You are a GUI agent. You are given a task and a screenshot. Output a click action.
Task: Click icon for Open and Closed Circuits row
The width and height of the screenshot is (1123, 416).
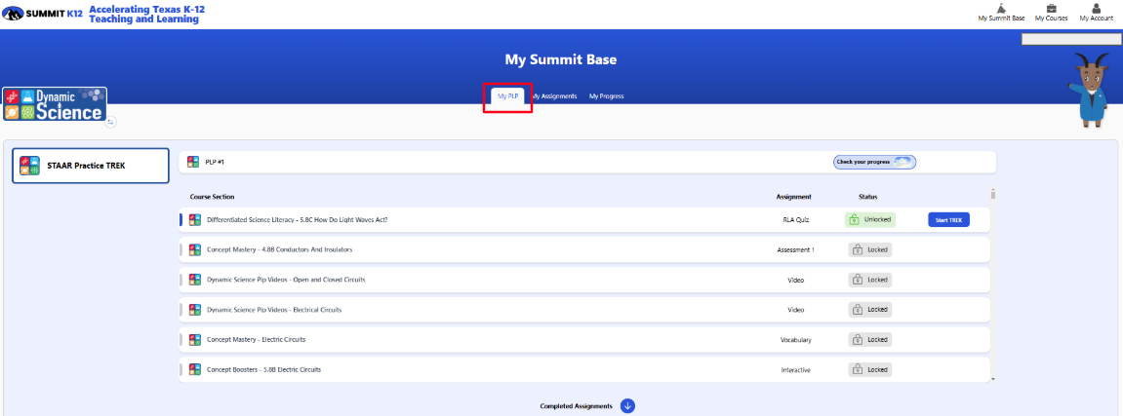tap(195, 280)
